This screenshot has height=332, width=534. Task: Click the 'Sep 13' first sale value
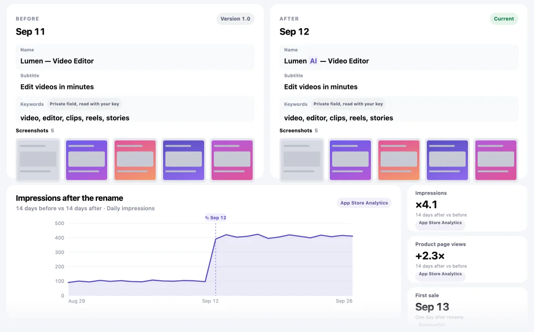click(432, 307)
